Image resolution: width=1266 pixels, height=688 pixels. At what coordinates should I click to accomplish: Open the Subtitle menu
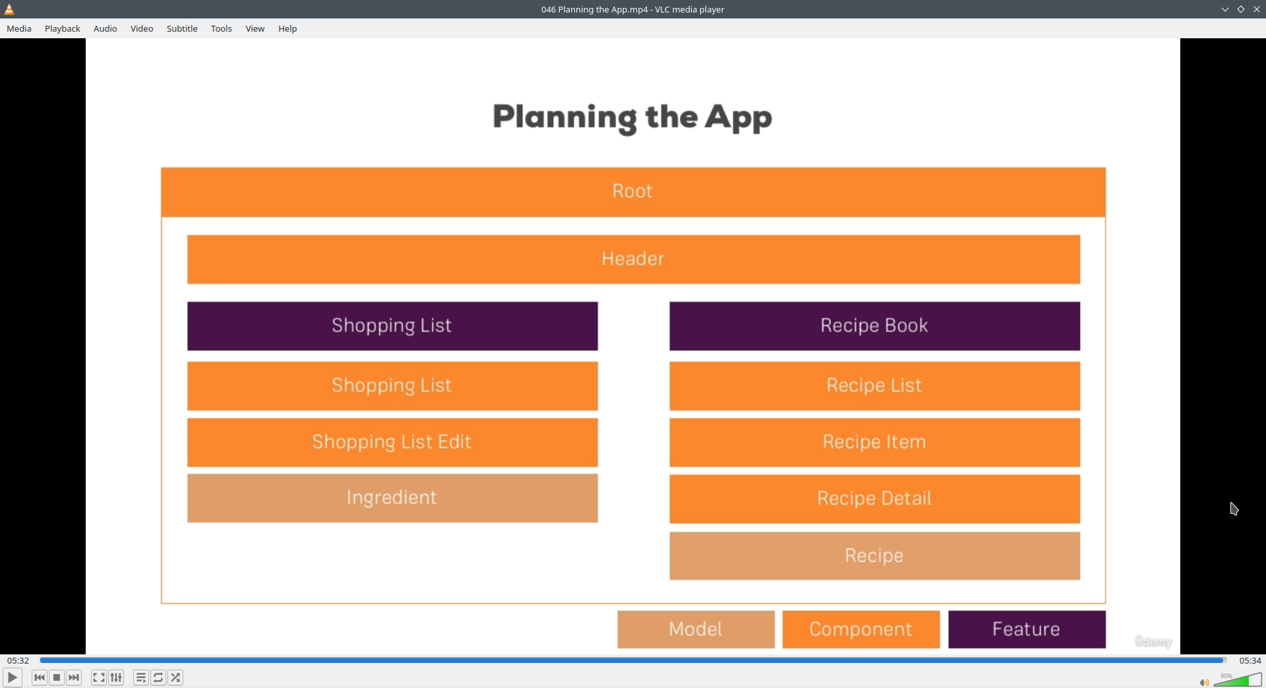(x=182, y=28)
